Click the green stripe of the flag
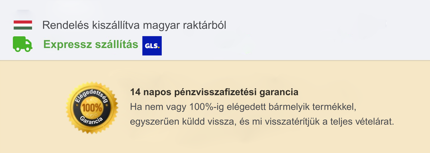The width and height of the screenshot is (430, 153). [x=23, y=28]
